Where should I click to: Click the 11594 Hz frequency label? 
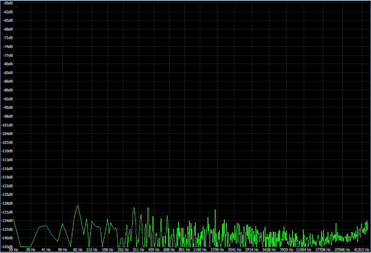[x=304, y=250]
